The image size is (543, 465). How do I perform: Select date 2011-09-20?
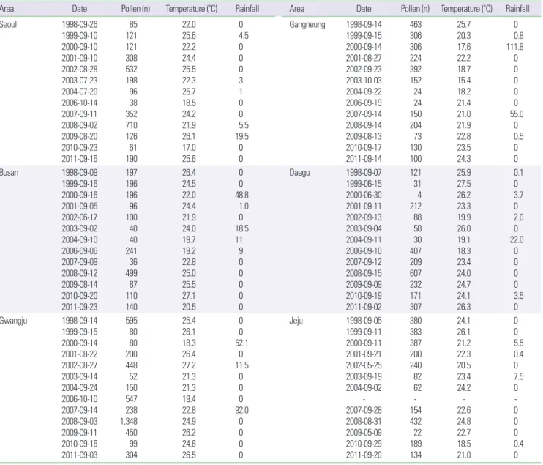tap(364, 455)
